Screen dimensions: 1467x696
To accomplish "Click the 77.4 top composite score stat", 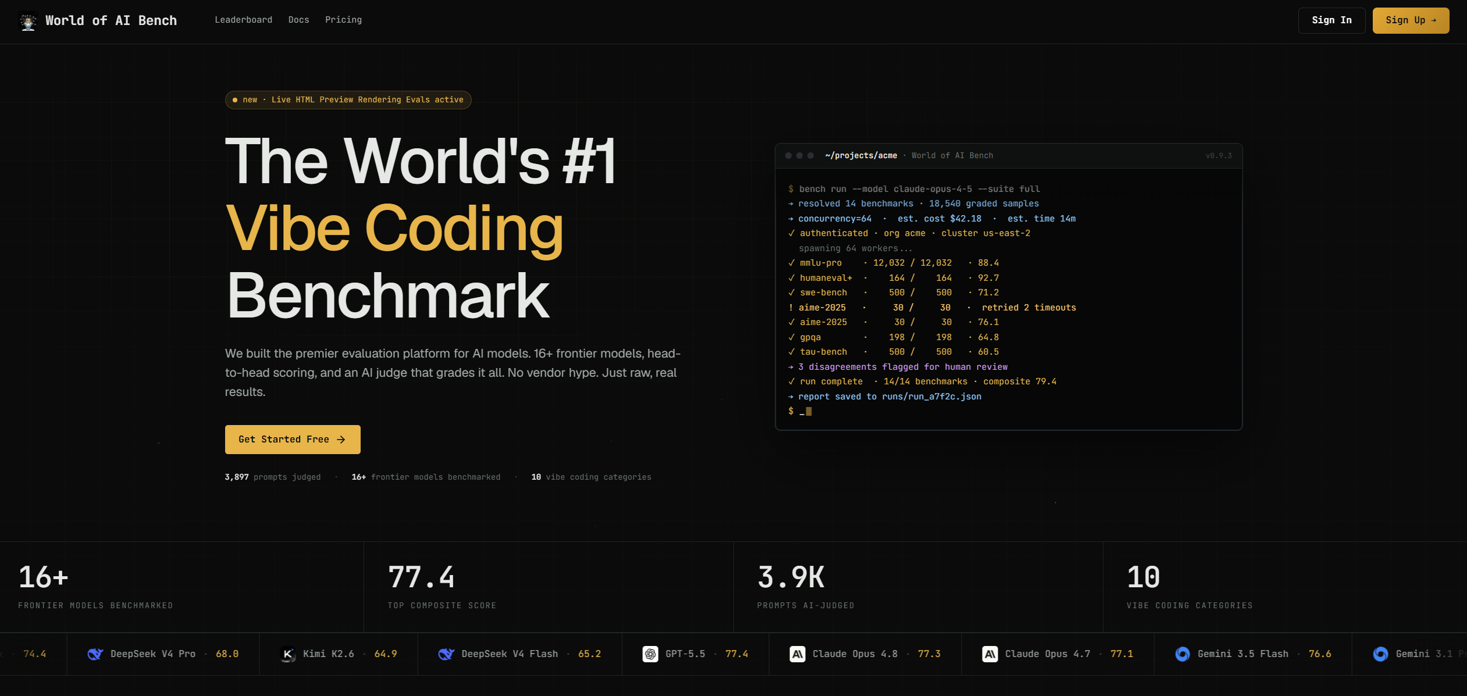I will click(x=549, y=587).
